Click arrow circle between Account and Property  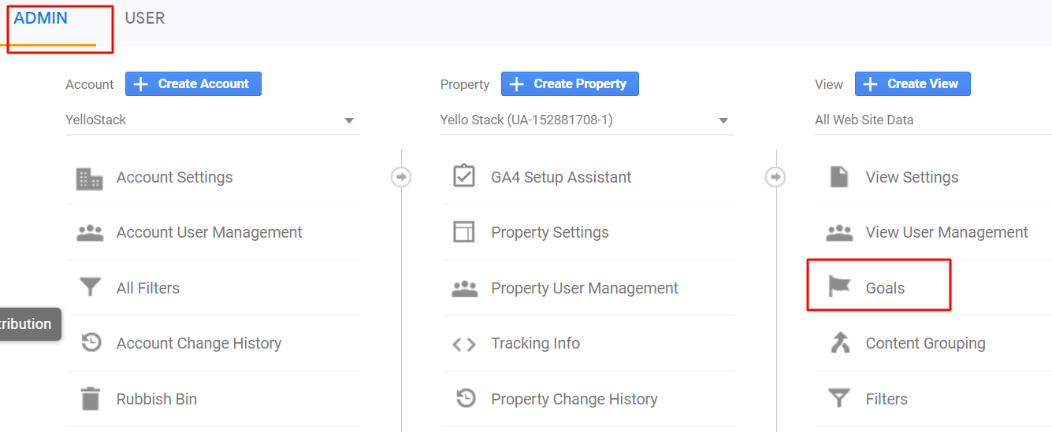pos(401,178)
